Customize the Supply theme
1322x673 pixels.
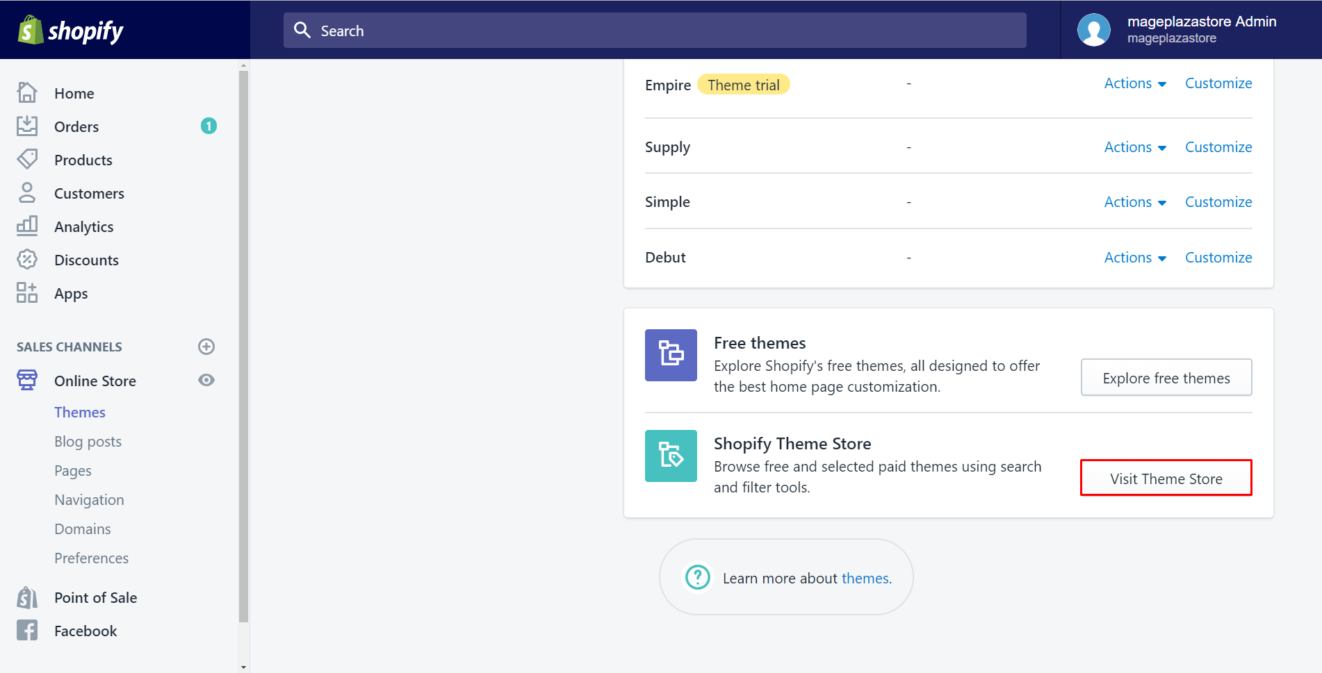coord(1218,147)
